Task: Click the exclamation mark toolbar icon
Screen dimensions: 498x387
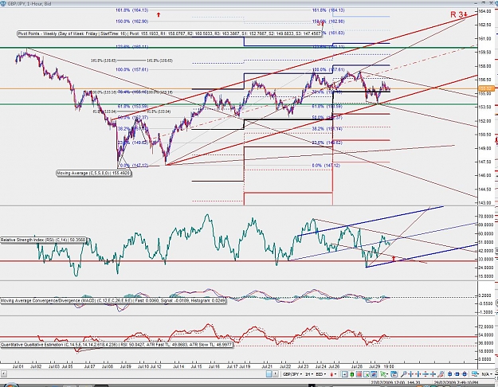Action: (276, 374)
